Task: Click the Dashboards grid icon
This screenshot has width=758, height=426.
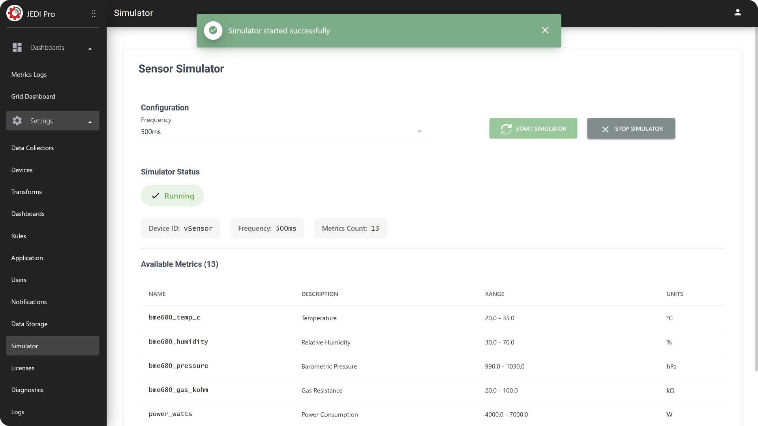Action: 17,47
